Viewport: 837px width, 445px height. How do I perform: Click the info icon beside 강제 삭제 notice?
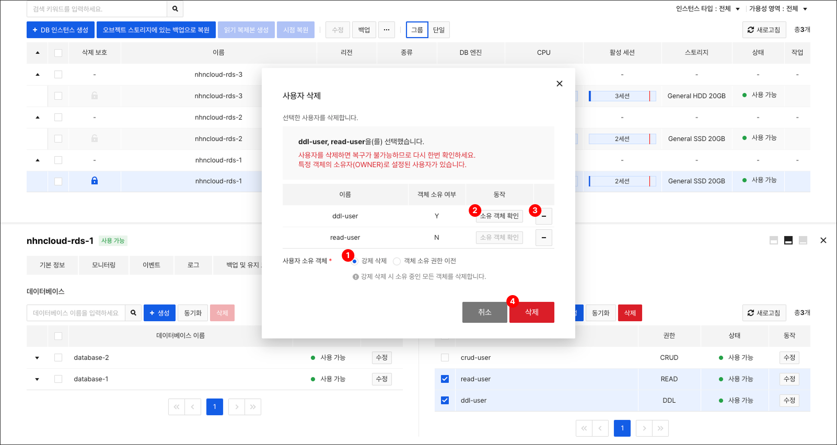click(x=356, y=277)
